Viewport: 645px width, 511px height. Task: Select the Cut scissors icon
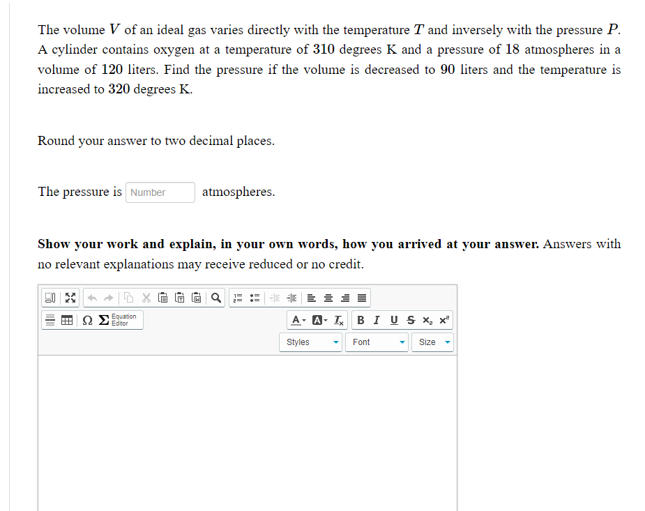[145, 298]
